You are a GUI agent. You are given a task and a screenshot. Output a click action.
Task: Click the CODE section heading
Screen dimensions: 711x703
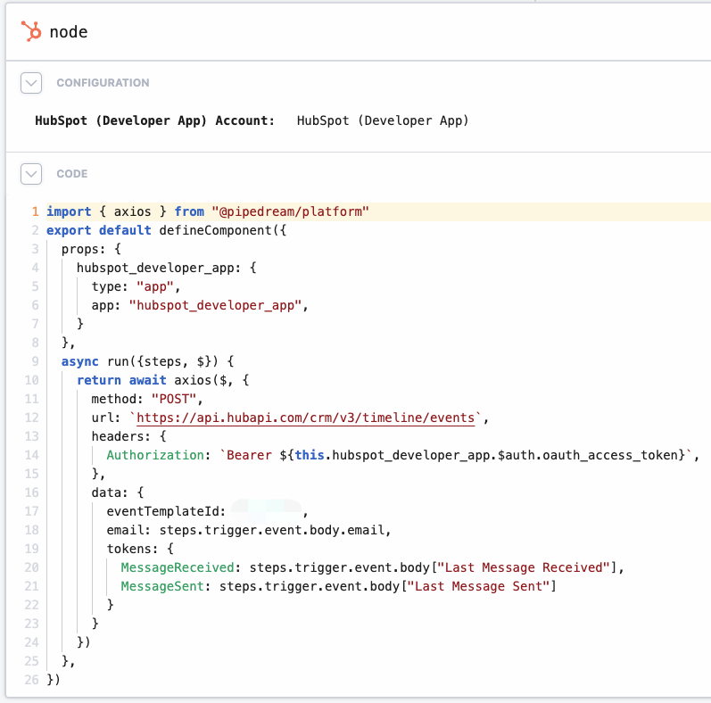pyautogui.click(x=72, y=174)
